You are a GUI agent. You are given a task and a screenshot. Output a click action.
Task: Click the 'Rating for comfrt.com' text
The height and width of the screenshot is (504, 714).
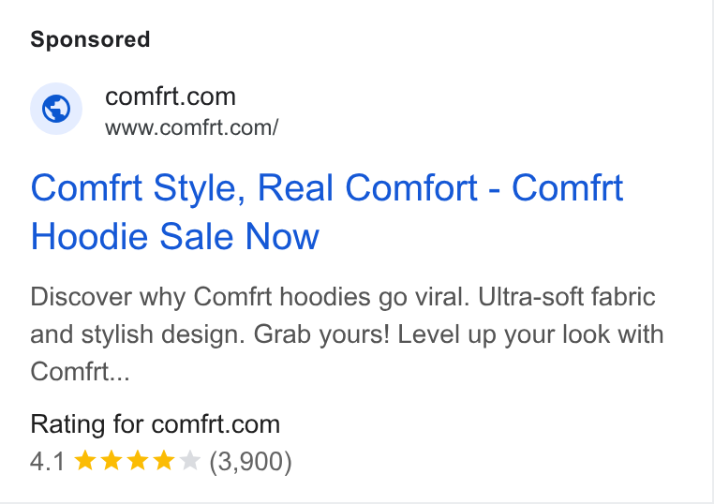tap(156, 424)
